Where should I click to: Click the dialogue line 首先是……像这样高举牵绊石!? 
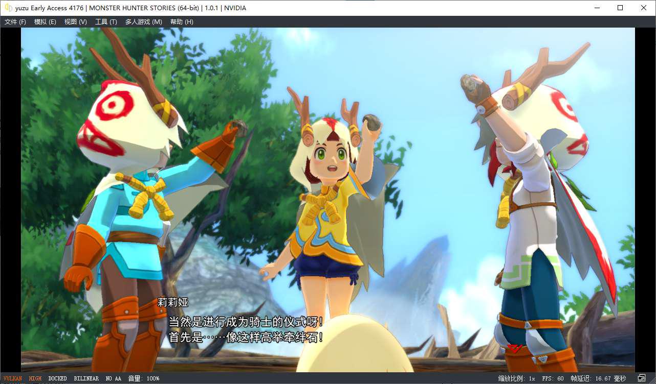[x=246, y=338]
